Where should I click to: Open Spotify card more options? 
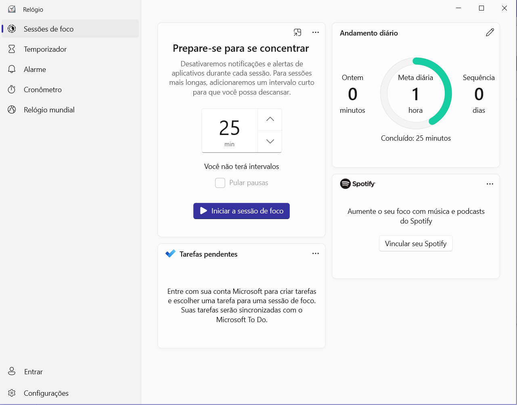point(490,184)
